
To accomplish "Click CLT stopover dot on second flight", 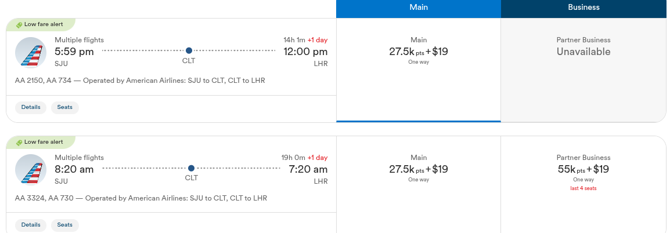I will click(x=191, y=169).
